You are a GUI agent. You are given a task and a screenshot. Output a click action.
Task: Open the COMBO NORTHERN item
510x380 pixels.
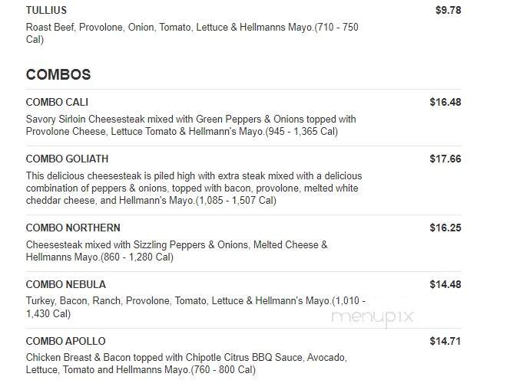pos(73,228)
